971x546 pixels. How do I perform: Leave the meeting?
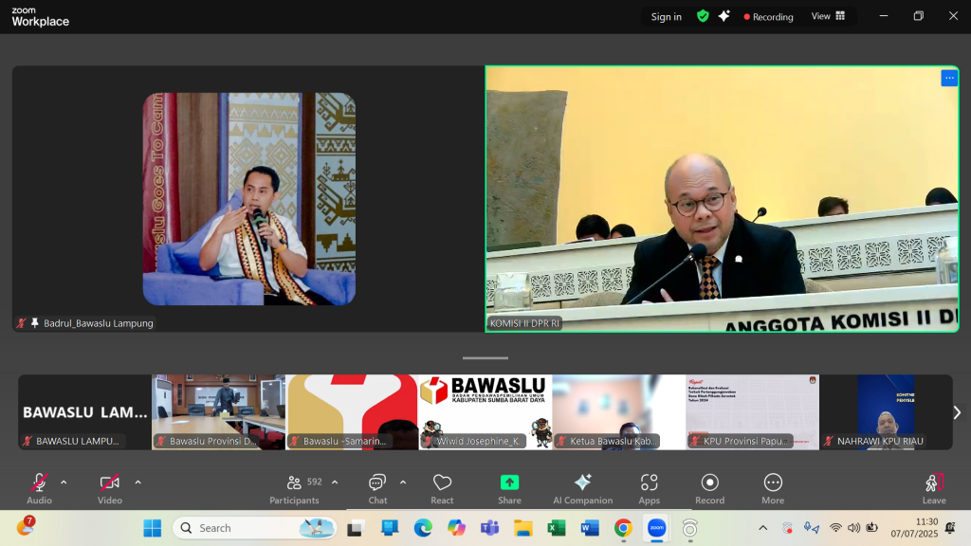934,488
